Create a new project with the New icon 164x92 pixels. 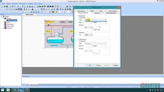pyautogui.click(x=2, y=6)
